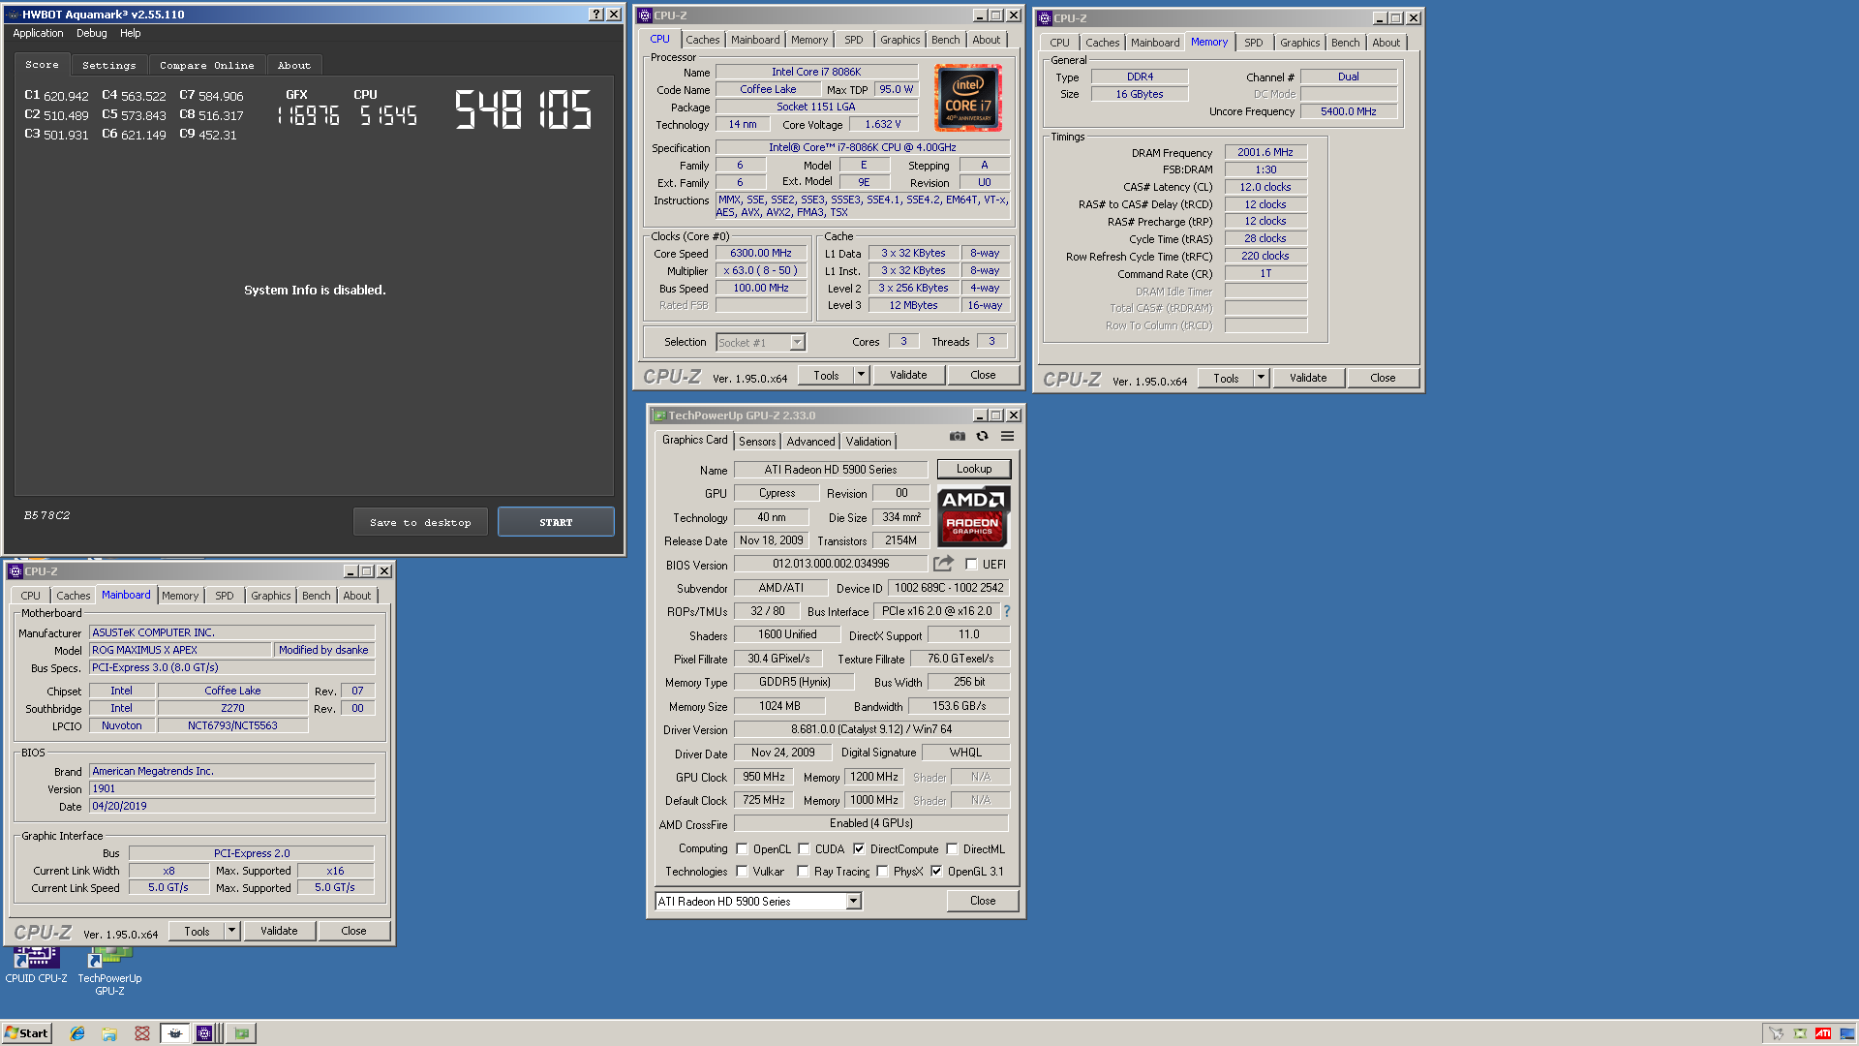Image resolution: width=1859 pixels, height=1046 pixels.
Task: Switch to the Settings tab in Aquamark
Action: click(109, 65)
